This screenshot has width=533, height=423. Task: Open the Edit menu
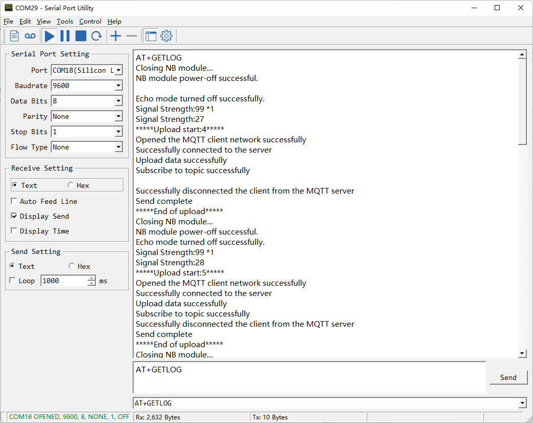25,22
